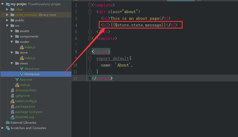Collapse the my-projec project root arrow

click(3, 4)
